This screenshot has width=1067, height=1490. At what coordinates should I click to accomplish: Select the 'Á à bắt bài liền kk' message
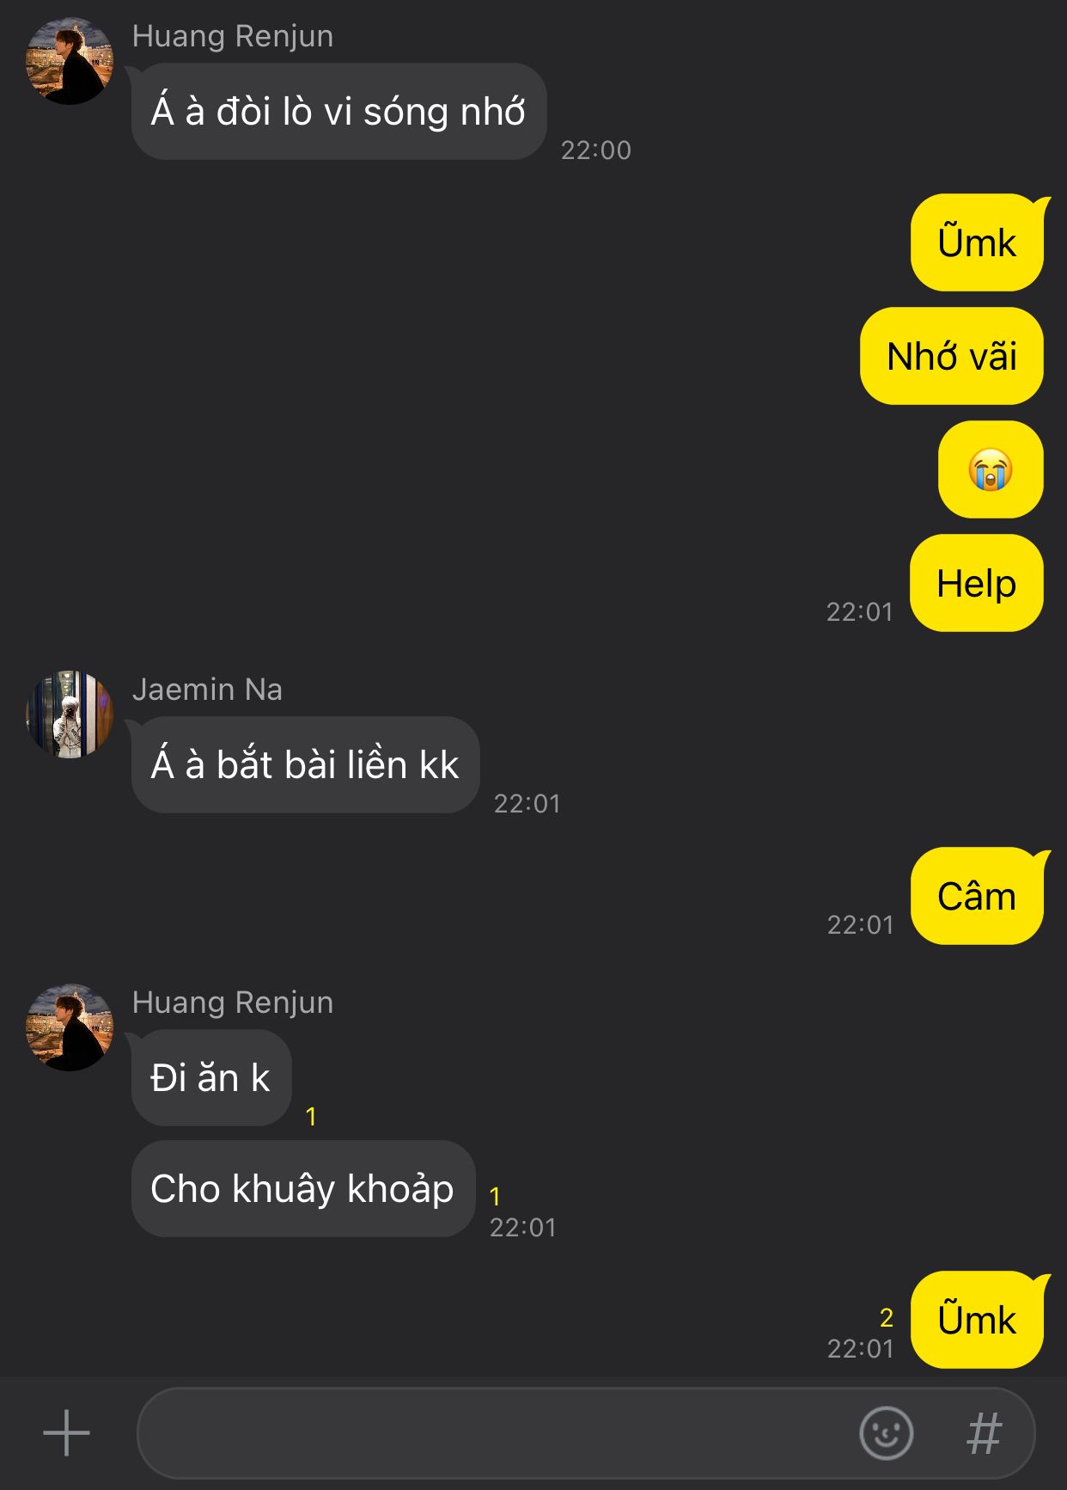[305, 765]
